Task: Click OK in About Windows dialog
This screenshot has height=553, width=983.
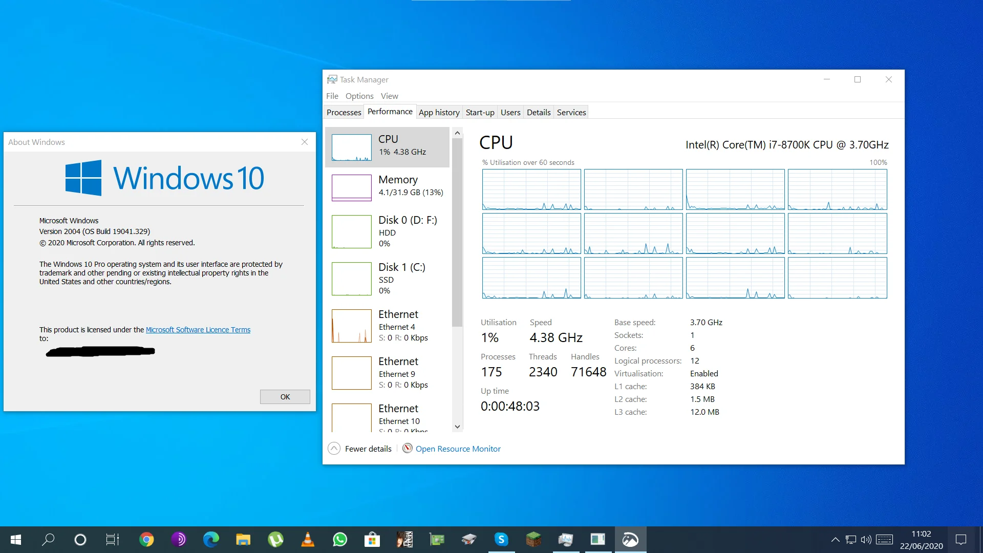Action: point(285,397)
